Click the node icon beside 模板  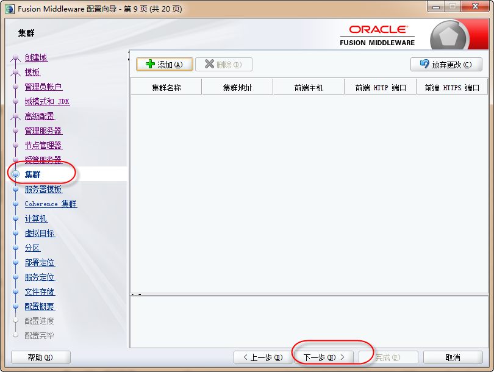(15, 72)
